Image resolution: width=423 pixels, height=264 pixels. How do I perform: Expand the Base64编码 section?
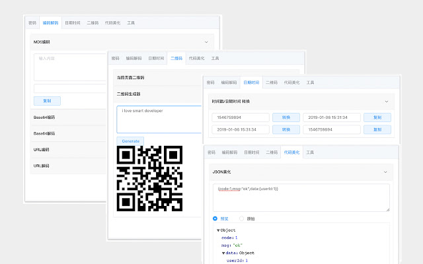[x=68, y=117]
